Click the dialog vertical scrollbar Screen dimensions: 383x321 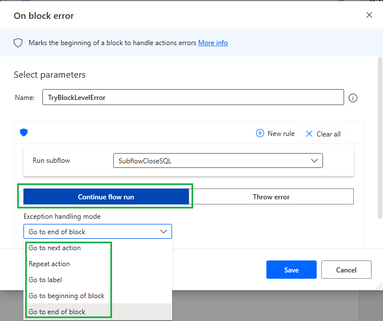380,138
